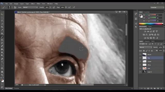Open the brush preset picker
This screenshot has width=165, height=92.
pos(10,7)
